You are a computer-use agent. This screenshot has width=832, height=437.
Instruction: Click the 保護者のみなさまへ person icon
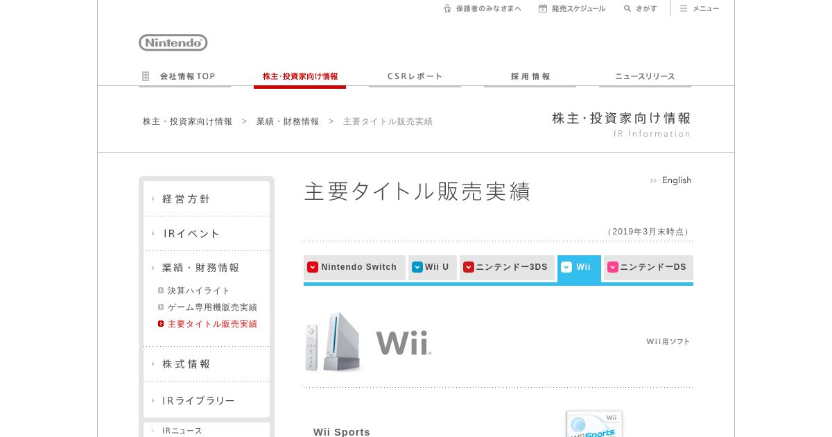coord(448,8)
